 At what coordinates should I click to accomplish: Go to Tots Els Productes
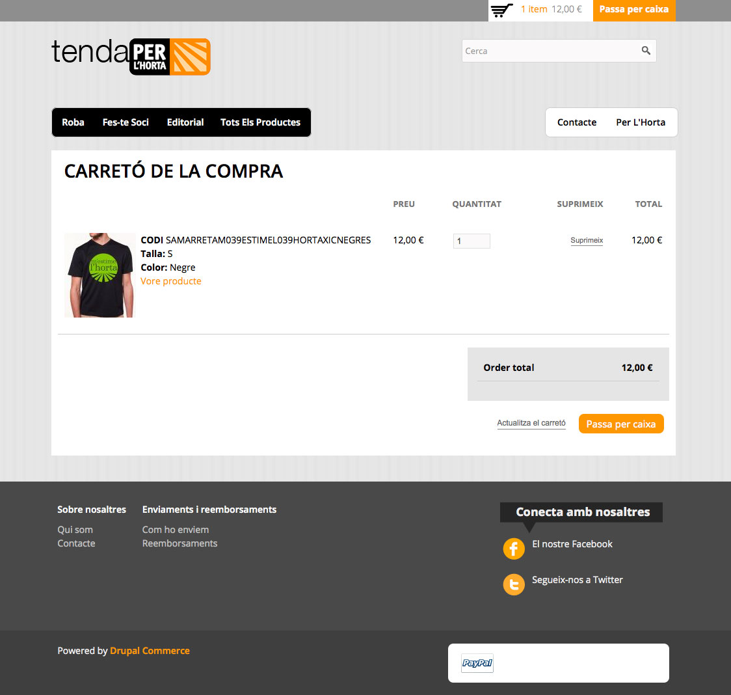tap(260, 122)
